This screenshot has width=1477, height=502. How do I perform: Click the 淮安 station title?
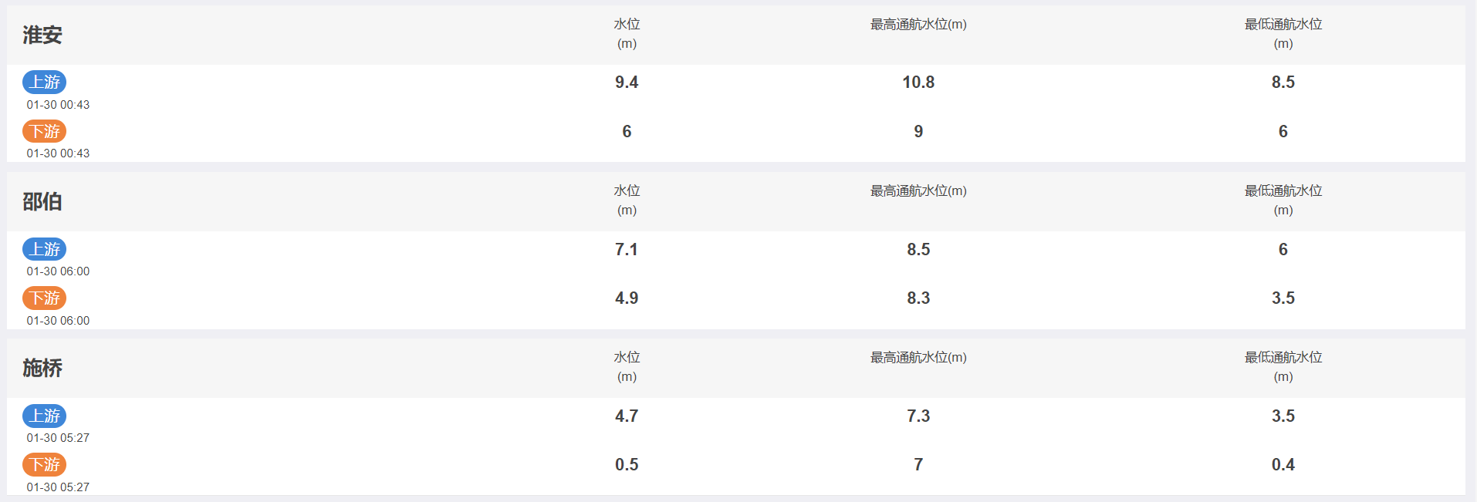click(x=42, y=35)
